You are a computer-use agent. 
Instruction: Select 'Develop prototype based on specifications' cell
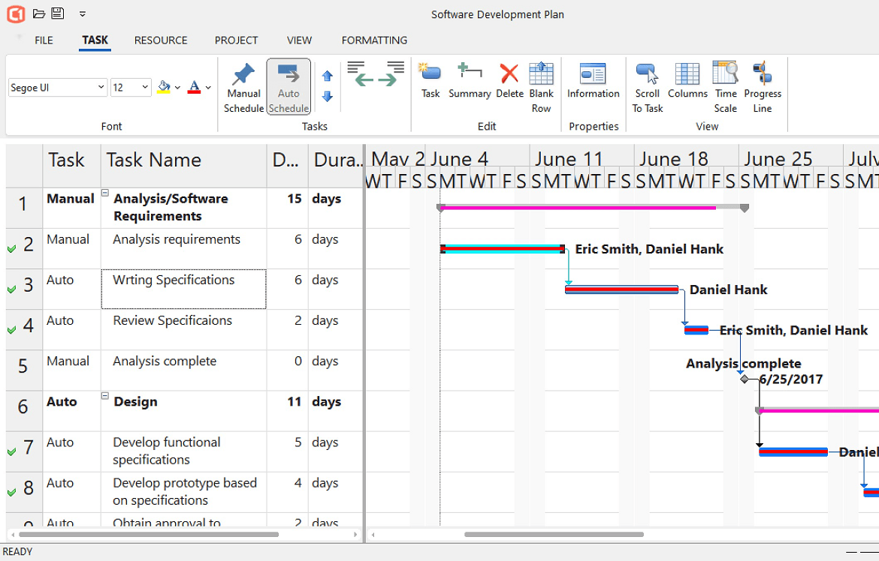coord(183,491)
